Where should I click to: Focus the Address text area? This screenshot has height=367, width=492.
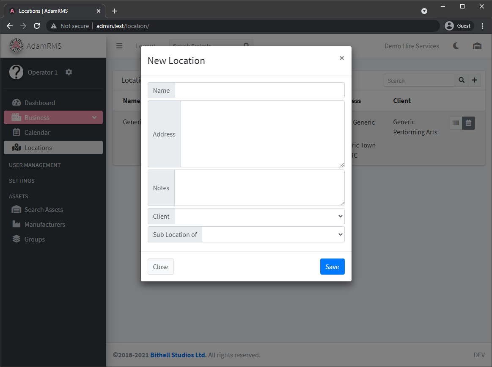coord(262,134)
